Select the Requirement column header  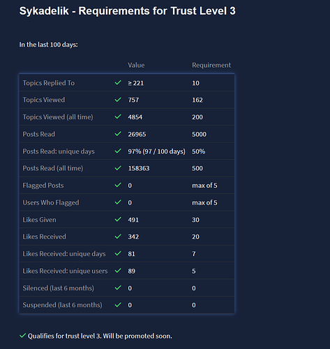211,65
